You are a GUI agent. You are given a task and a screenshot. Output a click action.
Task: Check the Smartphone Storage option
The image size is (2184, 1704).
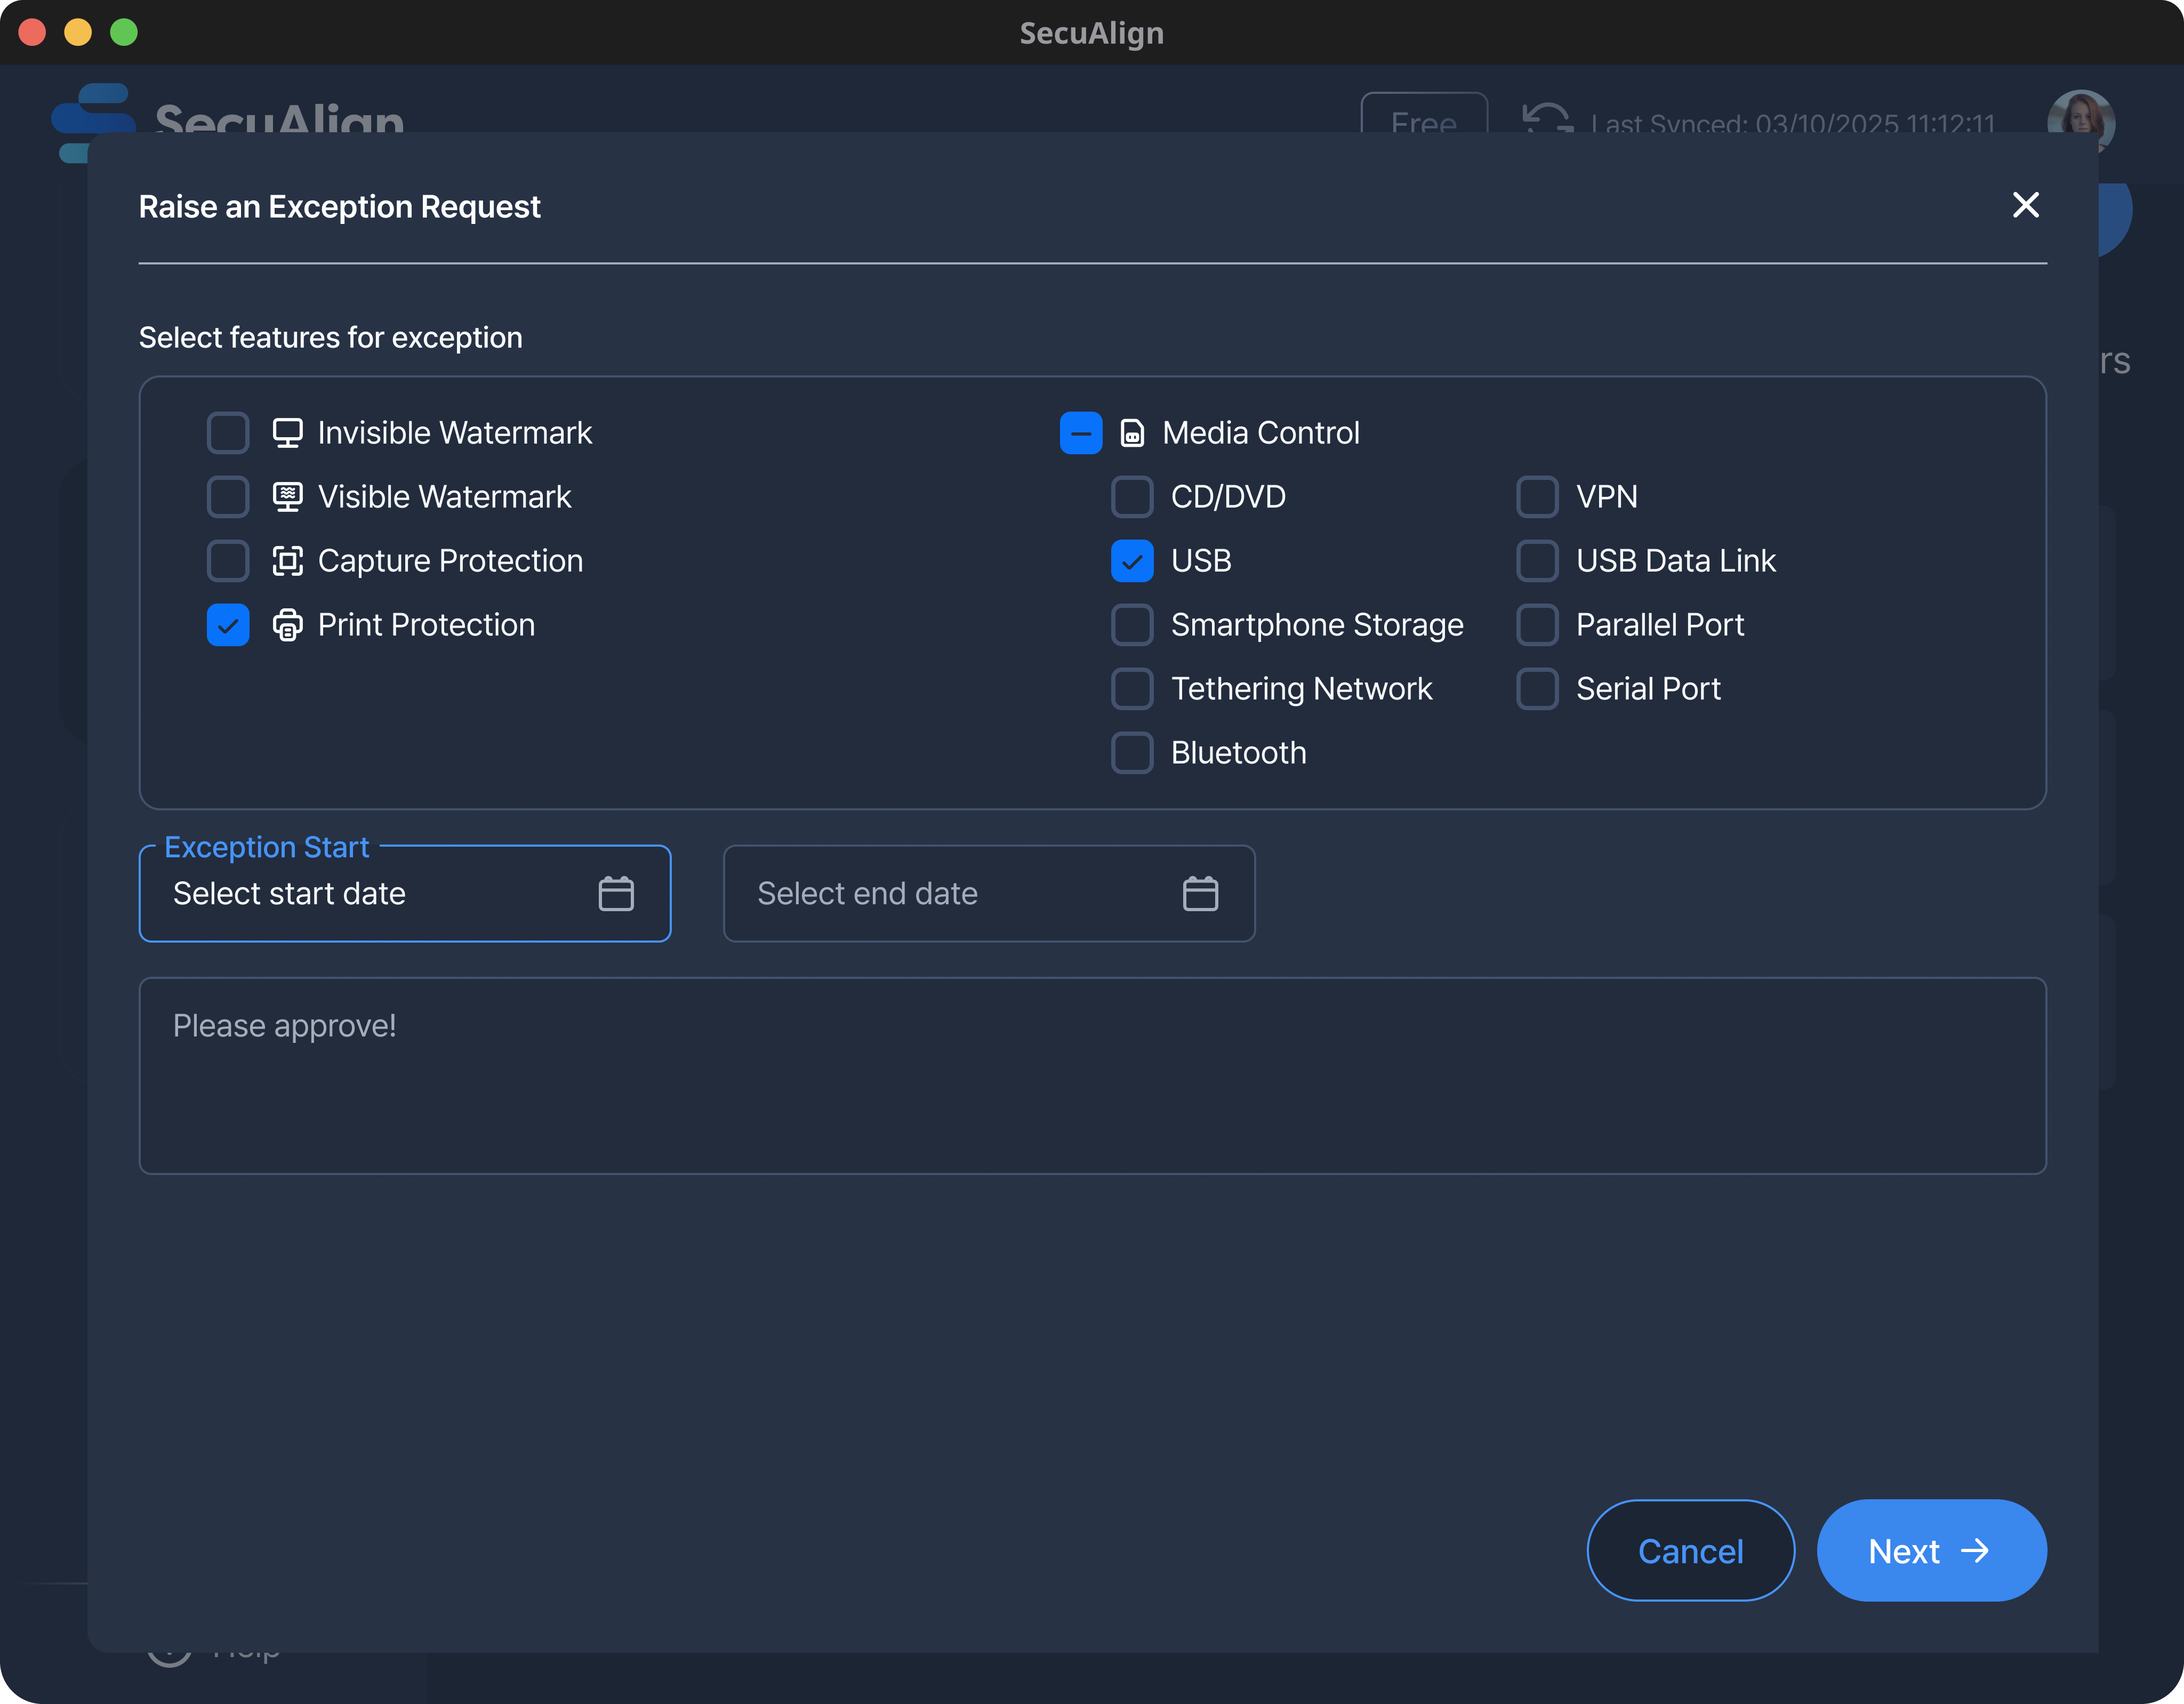pyautogui.click(x=1132, y=625)
